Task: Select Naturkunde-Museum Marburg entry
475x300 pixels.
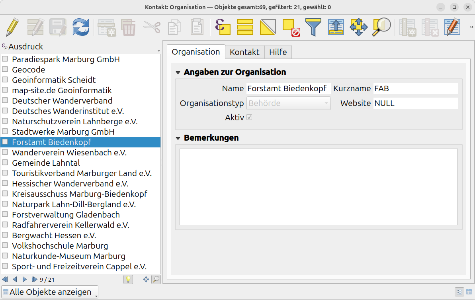Action: point(80,256)
